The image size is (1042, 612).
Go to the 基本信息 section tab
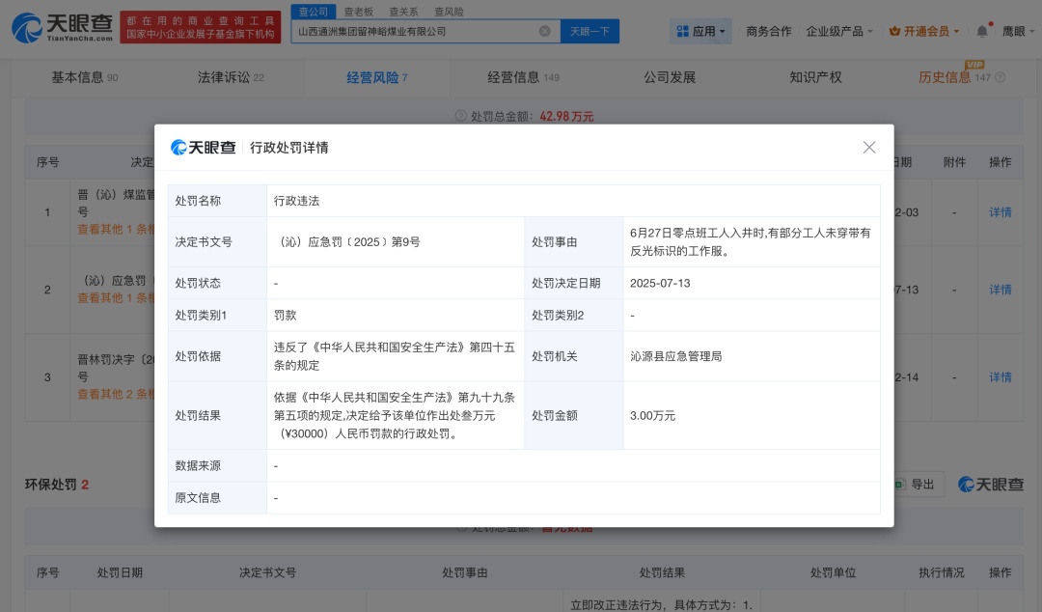[x=84, y=77]
